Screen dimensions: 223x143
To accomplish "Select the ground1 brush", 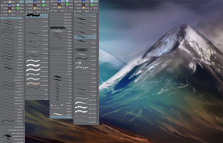I will tap(37, 16).
